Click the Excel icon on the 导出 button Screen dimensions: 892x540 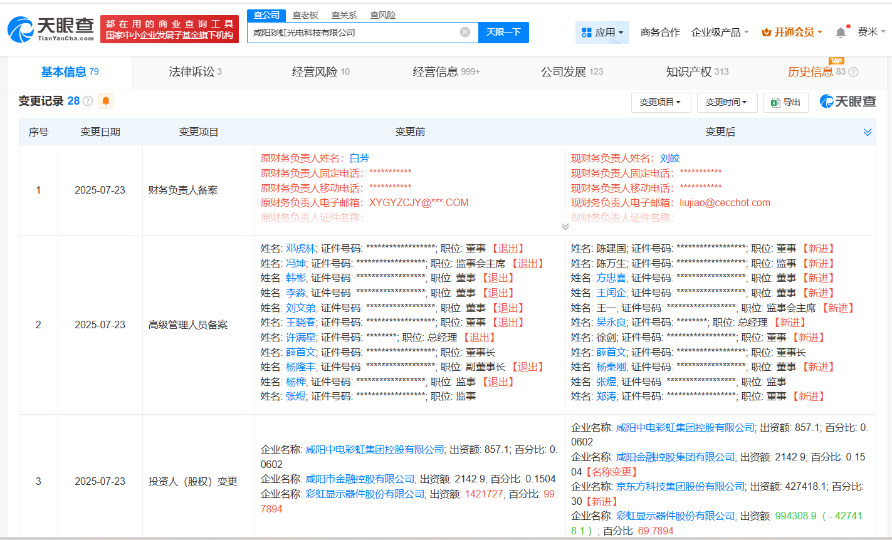click(x=775, y=102)
